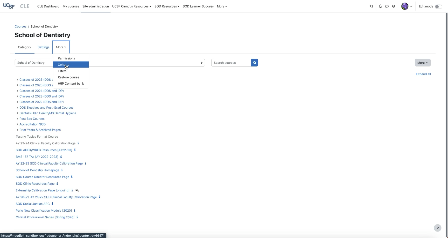Click the help question mark icon in header
Image resolution: width=448 pixels, height=238 pixels.
click(394, 6)
